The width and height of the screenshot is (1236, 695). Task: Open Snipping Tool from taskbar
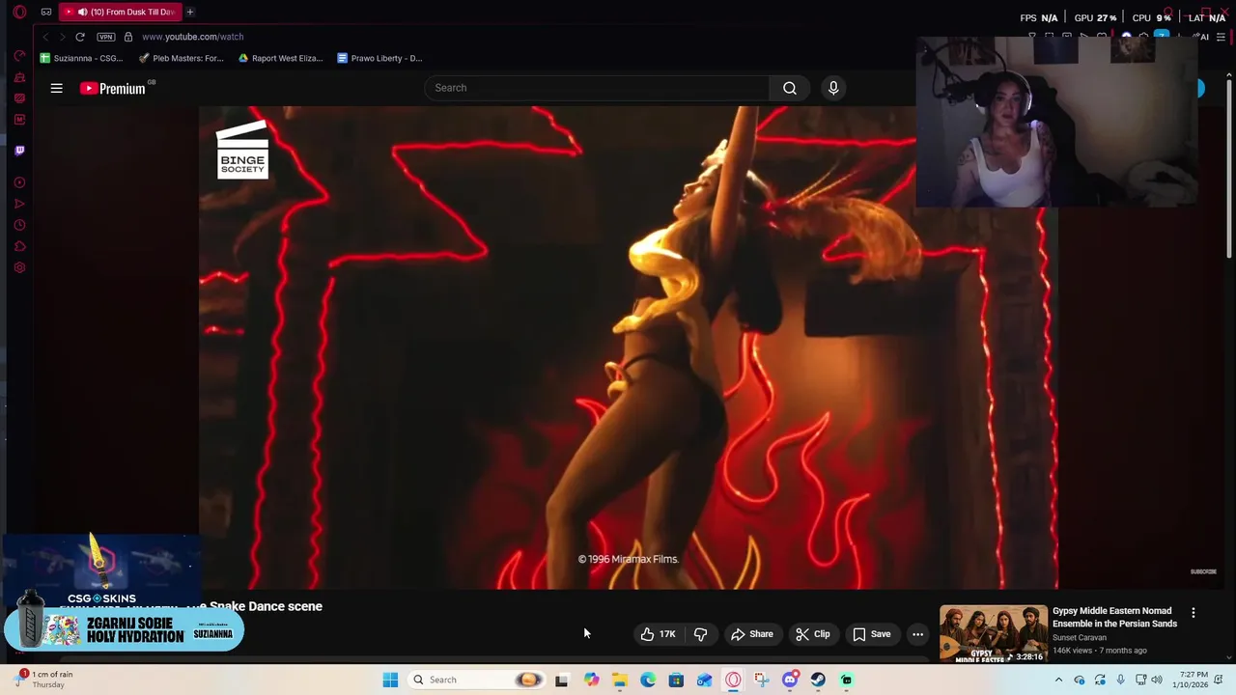(x=762, y=680)
